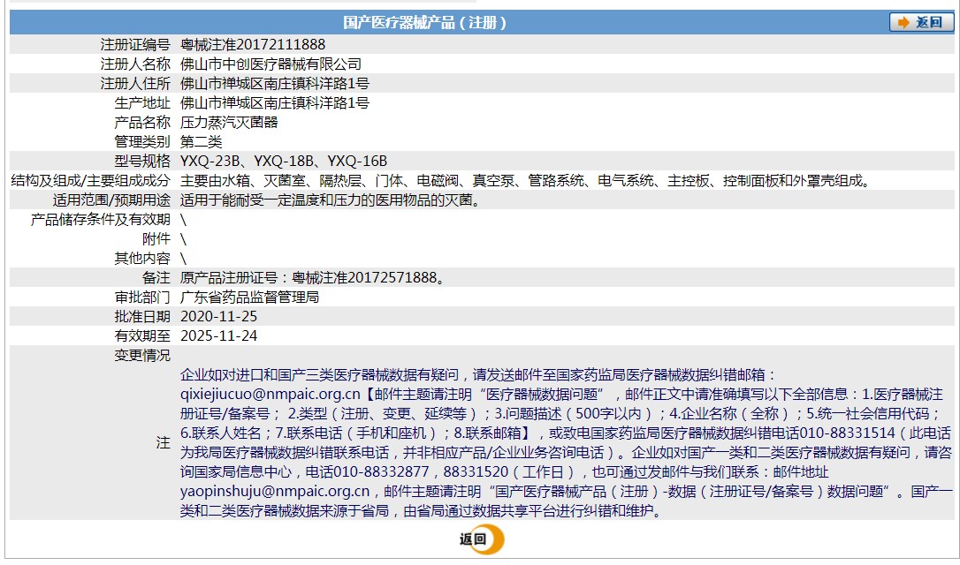This screenshot has width=960, height=565.
Task: Click the 适用范围/预期用途 label
Action: tap(111, 200)
